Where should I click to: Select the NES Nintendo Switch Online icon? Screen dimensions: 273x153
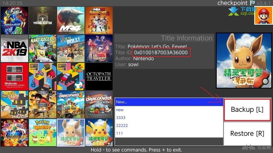coord(15,76)
